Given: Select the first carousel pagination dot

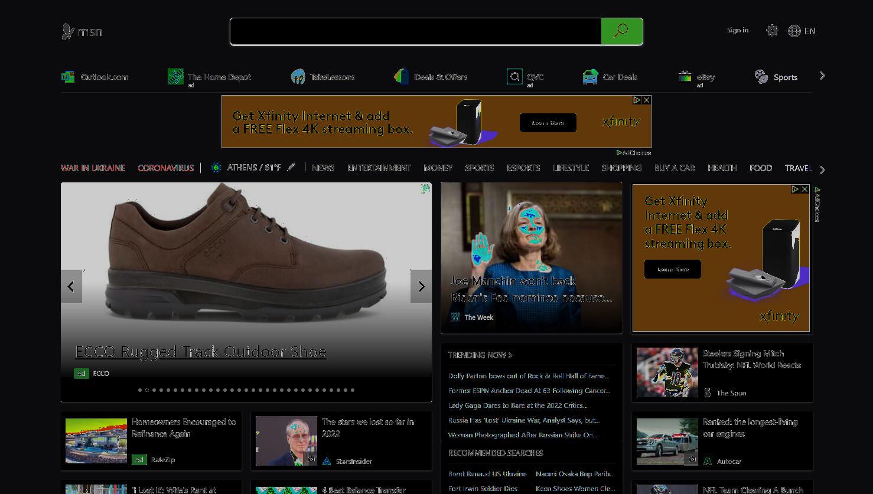Looking at the screenshot, I should (x=140, y=390).
